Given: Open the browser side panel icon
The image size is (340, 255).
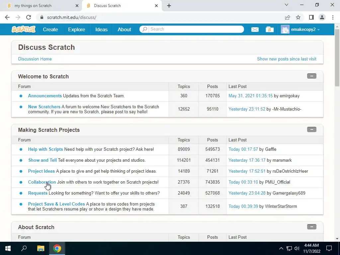Looking at the screenshot, I should click(x=311, y=17).
